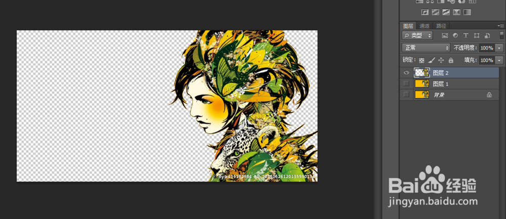The width and height of the screenshot is (506, 219).
Task: Open the 类型 layer filter dropdown
Action: (417, 35)
